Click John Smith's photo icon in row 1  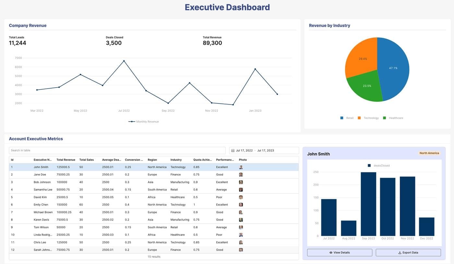point(241,167)
